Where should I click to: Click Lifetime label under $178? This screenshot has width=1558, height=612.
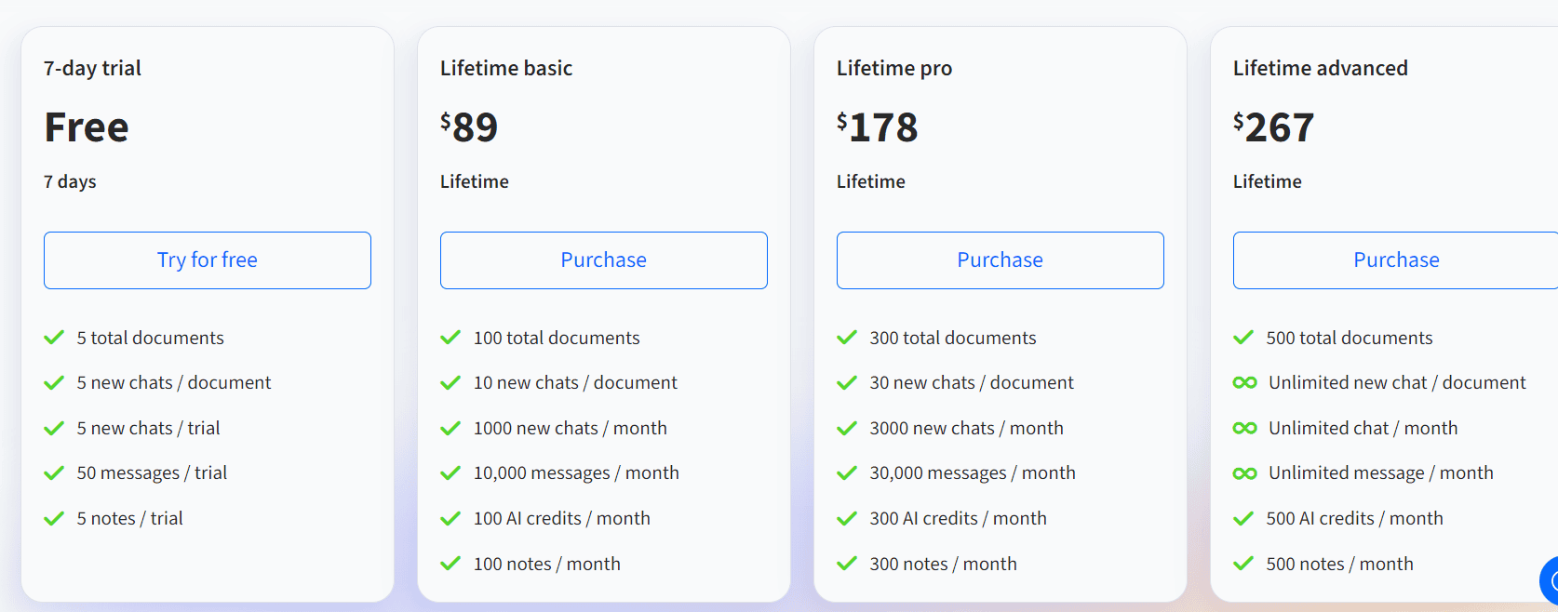coord(871,181)
